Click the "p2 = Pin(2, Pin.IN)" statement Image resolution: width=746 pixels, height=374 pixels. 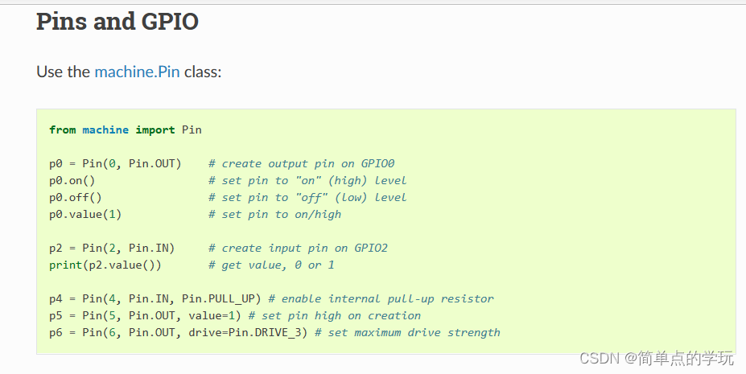112,248
